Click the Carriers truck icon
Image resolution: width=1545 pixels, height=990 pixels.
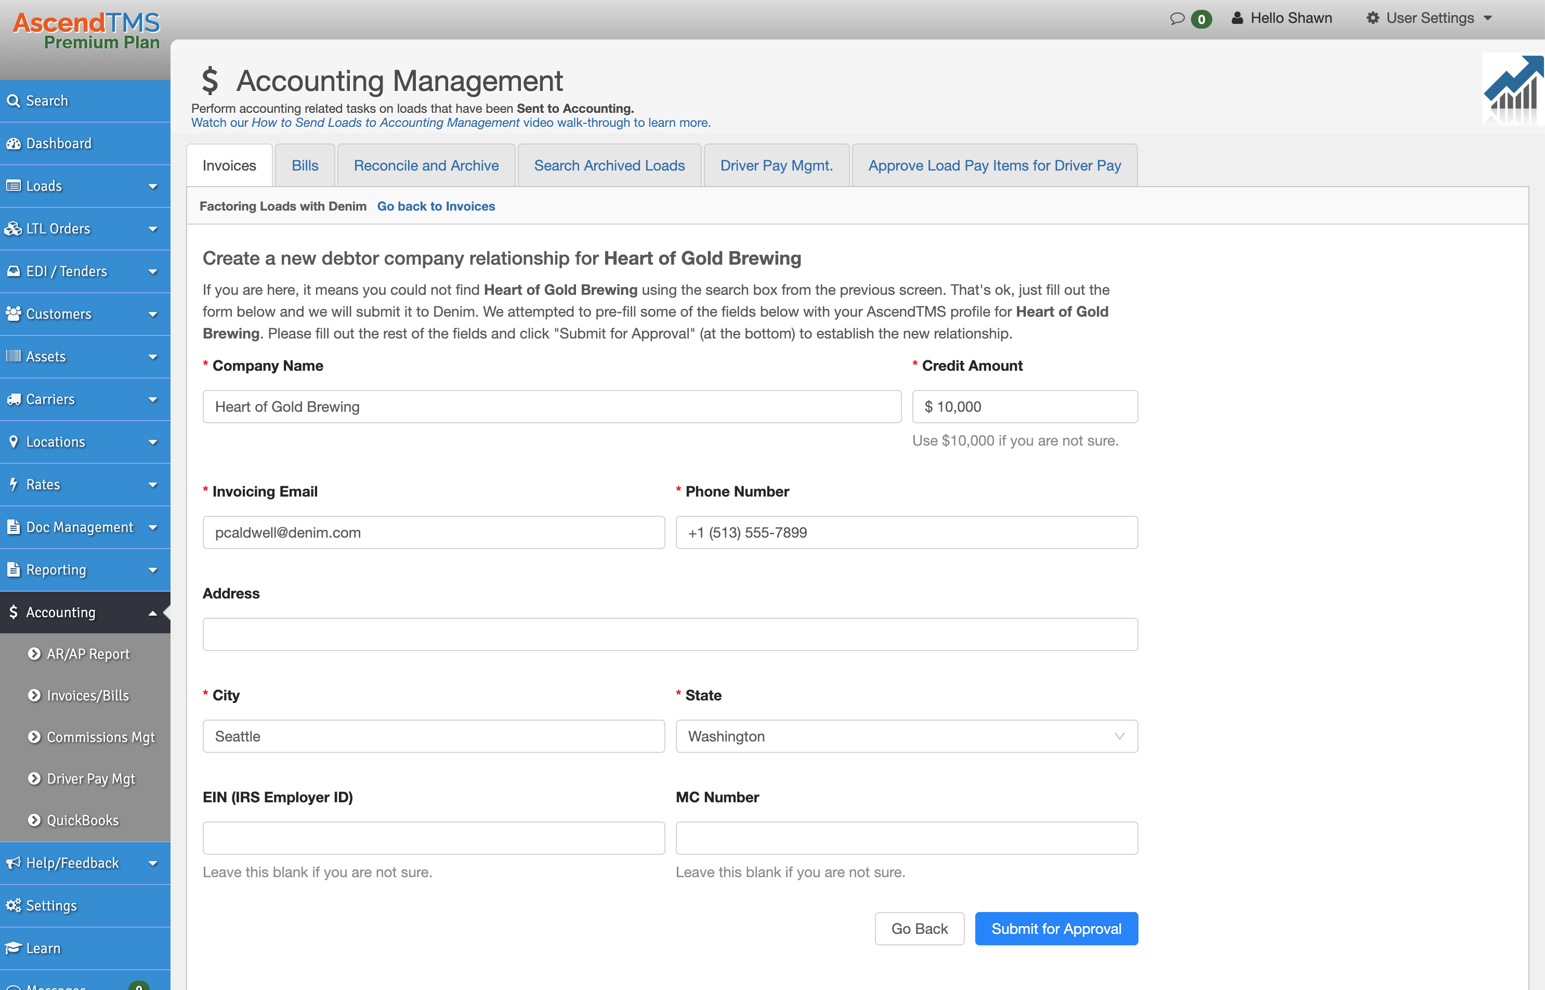[13, 399]
